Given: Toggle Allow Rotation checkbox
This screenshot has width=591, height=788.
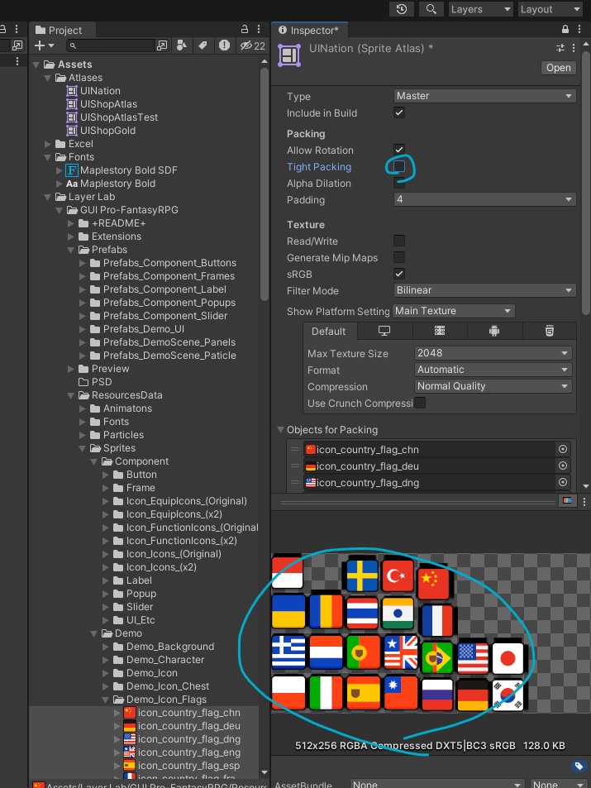Looking at the screenshot, I should pos(399,150).
